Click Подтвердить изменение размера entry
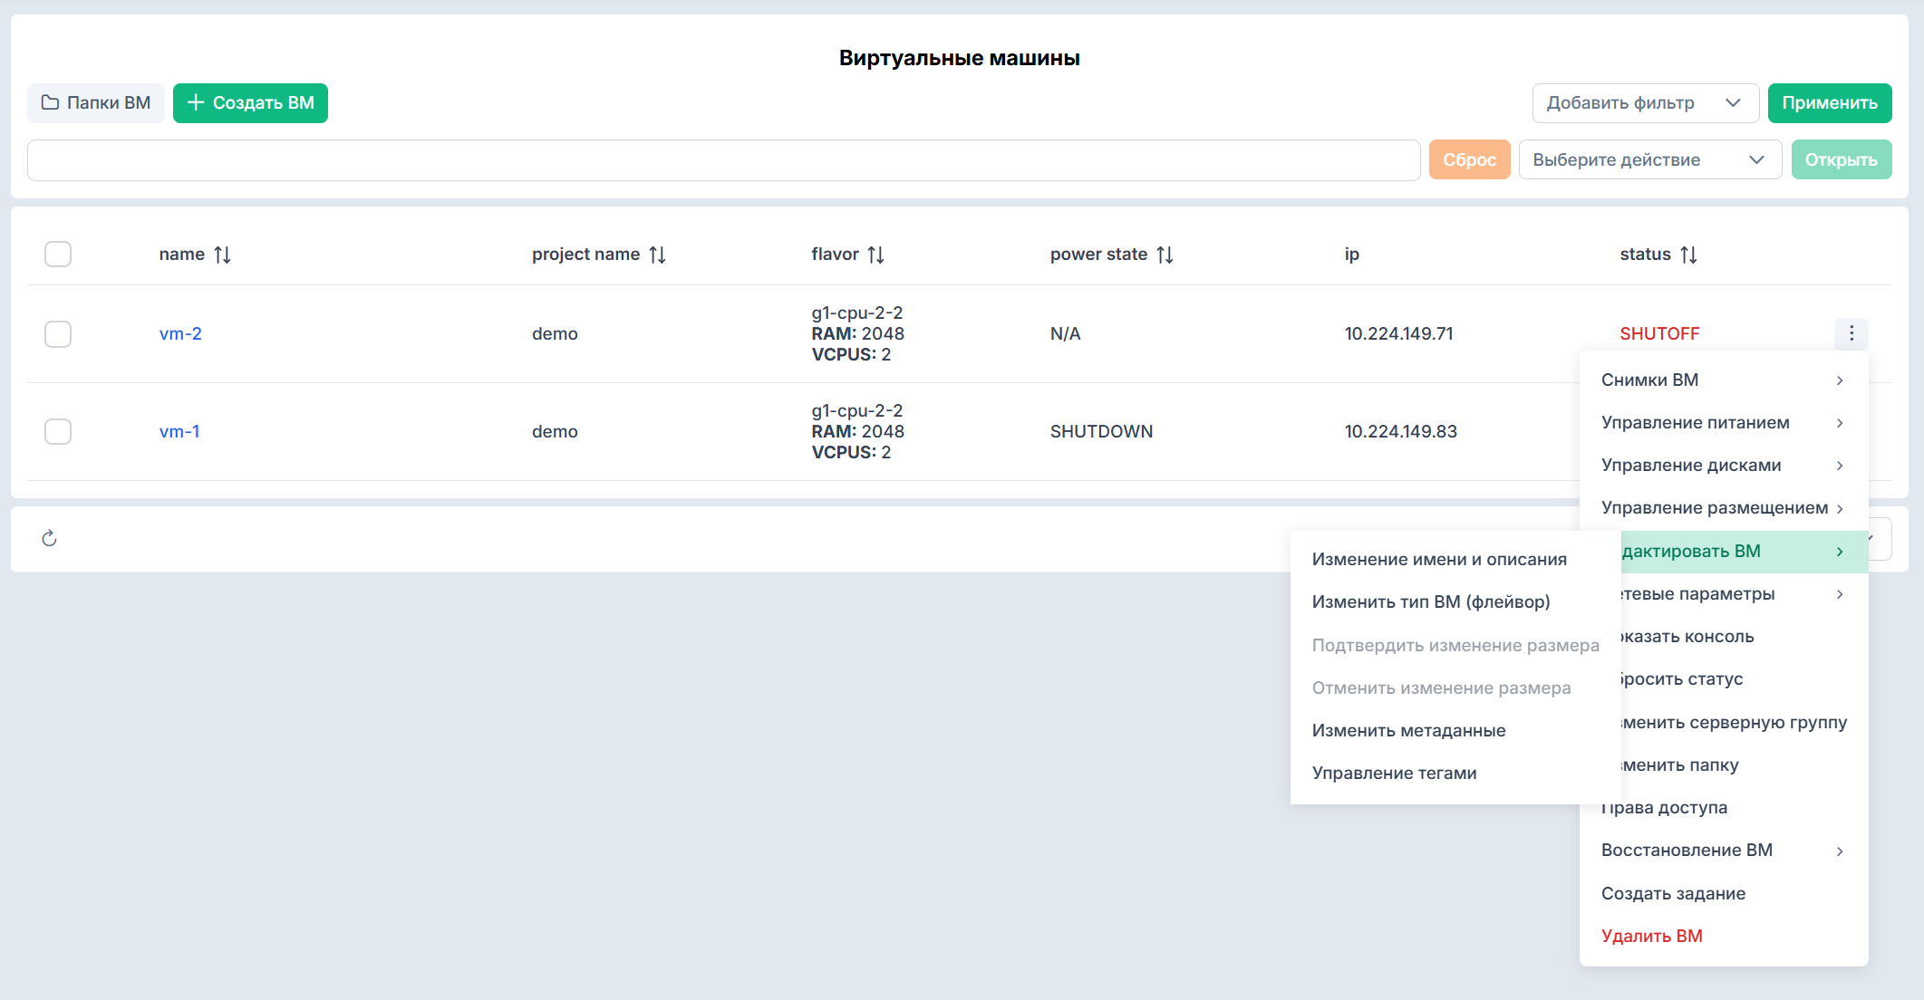Image resolution: width=1924 pixels, height=1000 pixels. pyautogui.click(x=1455, y=645)
